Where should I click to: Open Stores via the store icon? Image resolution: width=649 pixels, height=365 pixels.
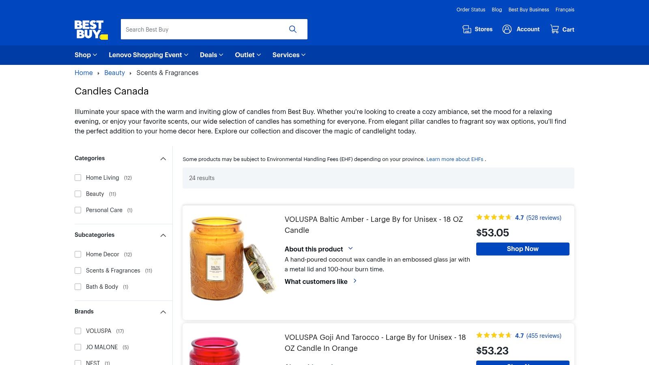click(467, 29)
